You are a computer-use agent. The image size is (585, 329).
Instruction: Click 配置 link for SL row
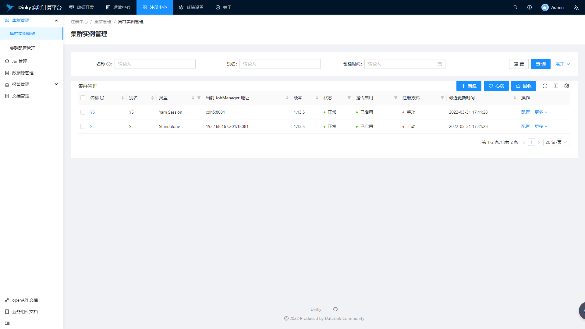pyautogui.click(x=526, y=126)
